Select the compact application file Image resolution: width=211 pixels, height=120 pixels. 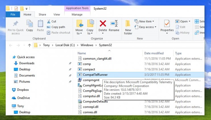89,69
